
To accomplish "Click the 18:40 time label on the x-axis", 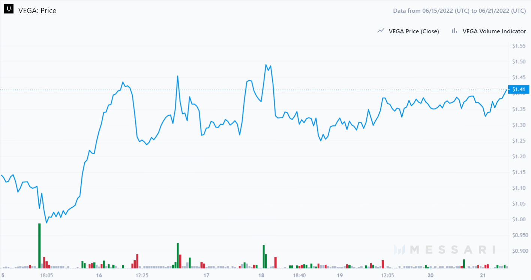I will coord(299,275).
